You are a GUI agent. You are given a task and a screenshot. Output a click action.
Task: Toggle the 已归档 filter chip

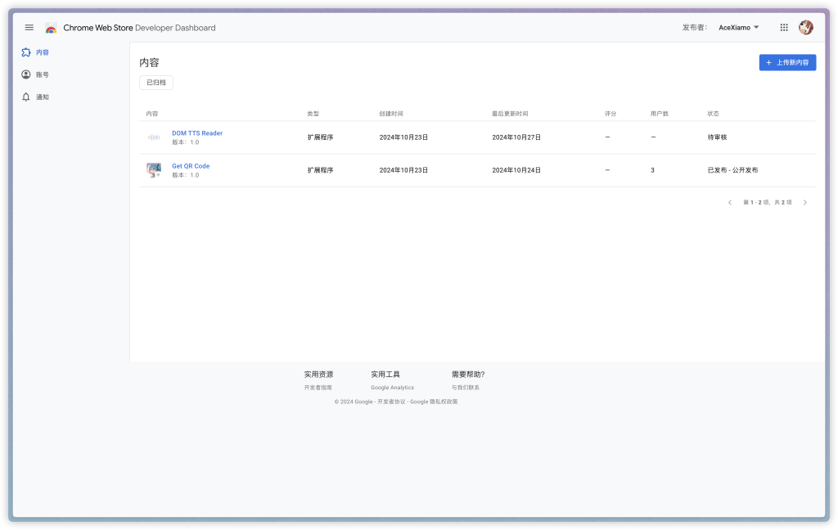pyautogui.click(x=156, y=83)
